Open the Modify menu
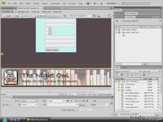The width and height of the screenshot is (163, 122). pyautogui.click(x=36, y=4)
